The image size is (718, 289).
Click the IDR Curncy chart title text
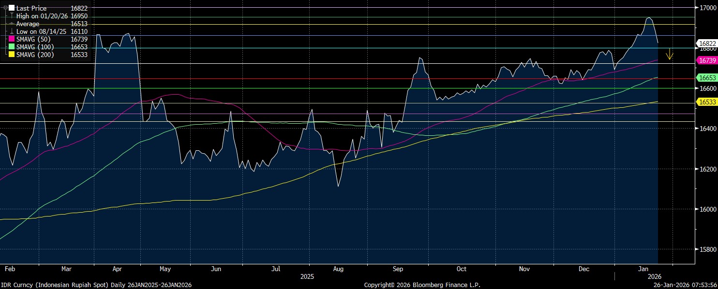[x=97, y=285]
